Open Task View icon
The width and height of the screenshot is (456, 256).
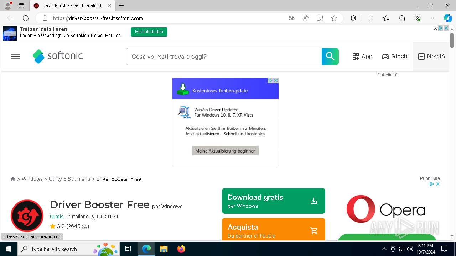pyautogui.click(x=128, y=249)
